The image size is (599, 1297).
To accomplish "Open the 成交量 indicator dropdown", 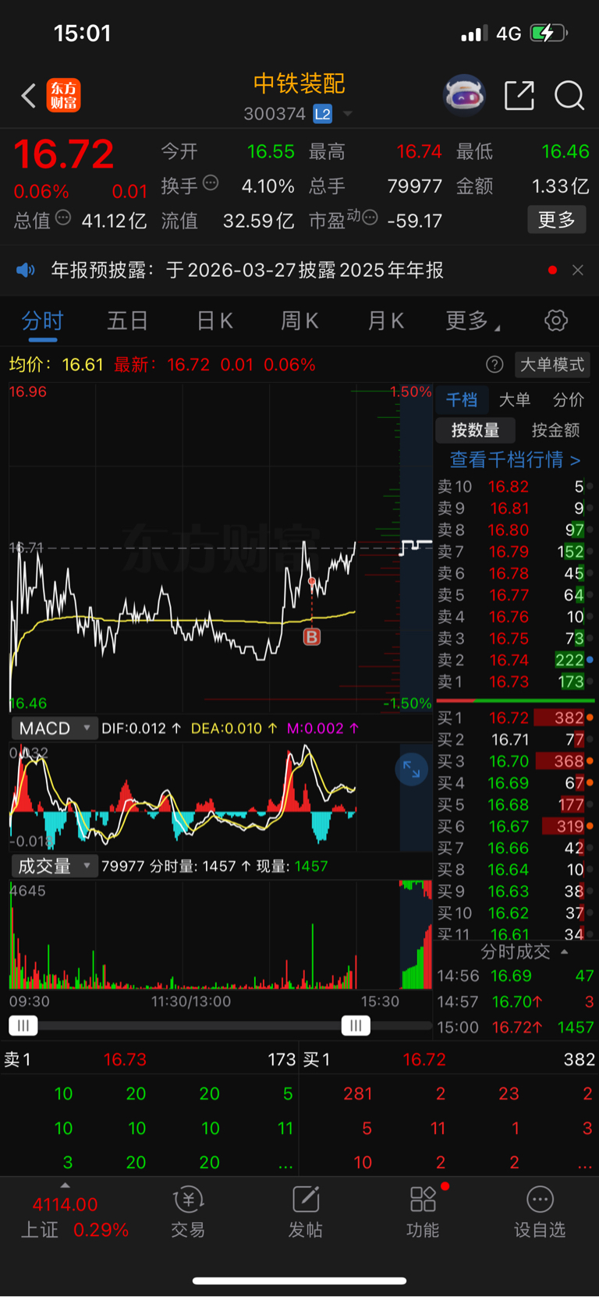I will 55,866.
